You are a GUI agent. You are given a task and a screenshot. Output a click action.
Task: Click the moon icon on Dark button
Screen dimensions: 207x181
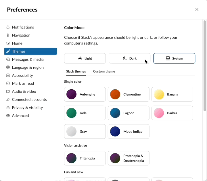pos(125,58)
